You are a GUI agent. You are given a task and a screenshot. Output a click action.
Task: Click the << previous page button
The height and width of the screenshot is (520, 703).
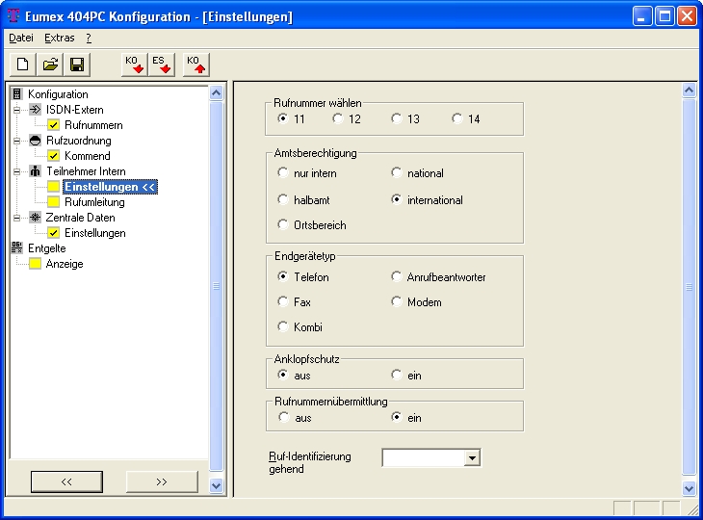coord(66,481)
